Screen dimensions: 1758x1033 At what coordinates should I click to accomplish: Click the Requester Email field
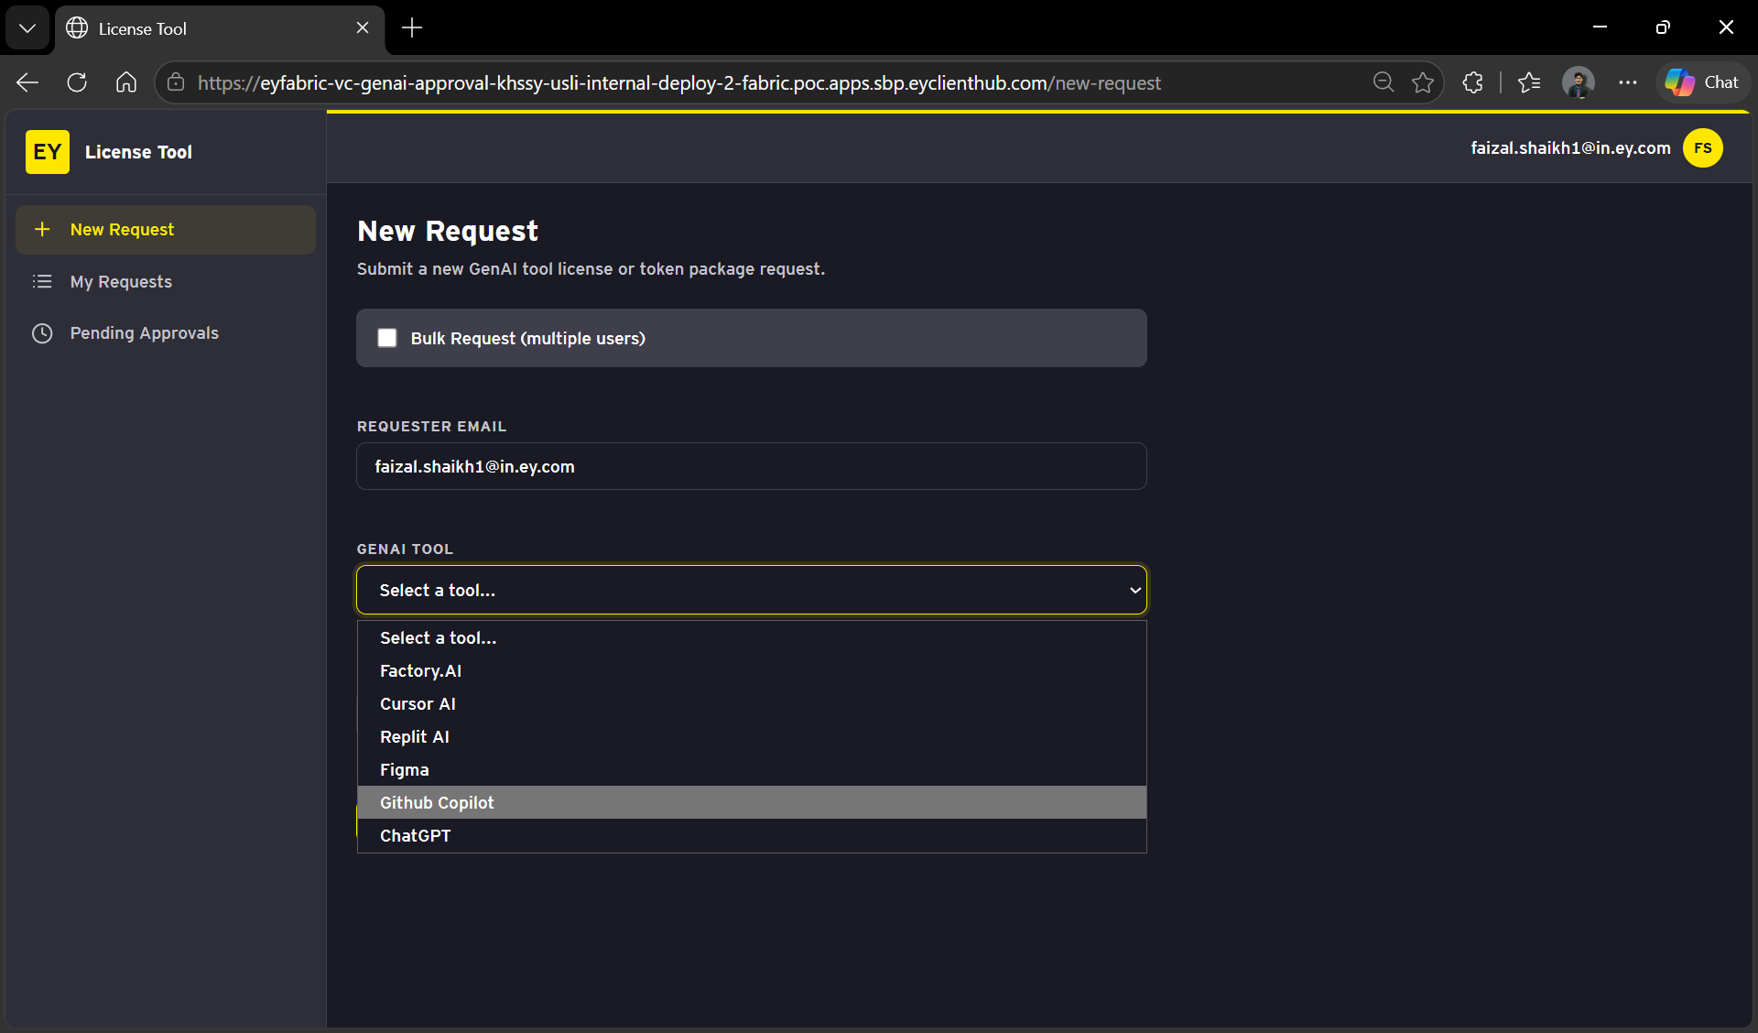(752, 467)
